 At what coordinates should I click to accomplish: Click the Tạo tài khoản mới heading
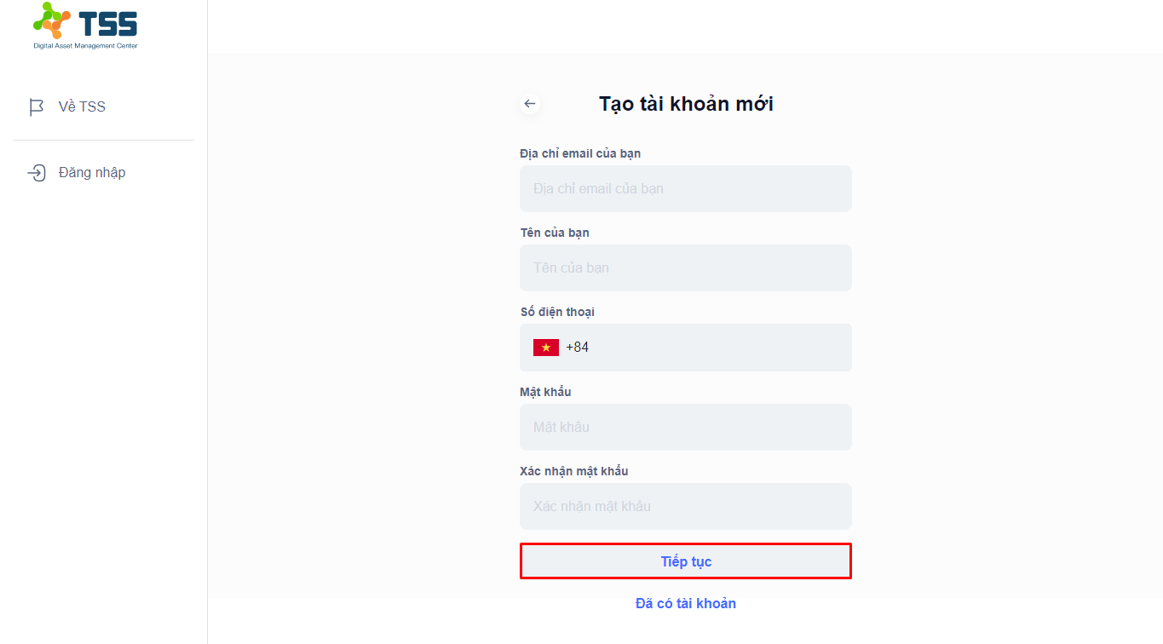pyautogui.click(x=686, y=104)
